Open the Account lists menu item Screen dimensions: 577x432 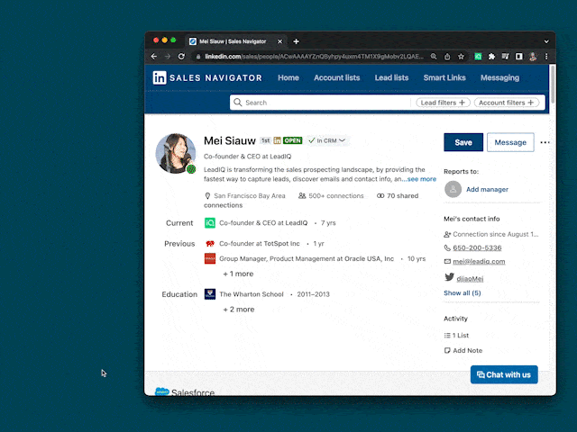click(336, 78)
